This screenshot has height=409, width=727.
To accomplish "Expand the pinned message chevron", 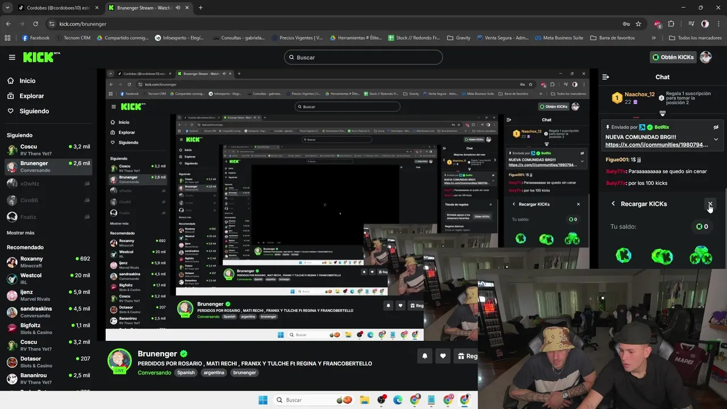I will point(716,140).
